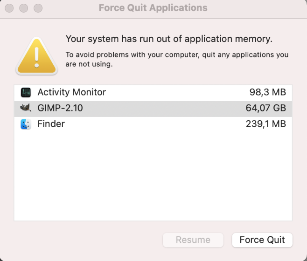Minimize the dialog with the middle window button
This screenshot has width=307, height=261.
click(x=23, y=8)
